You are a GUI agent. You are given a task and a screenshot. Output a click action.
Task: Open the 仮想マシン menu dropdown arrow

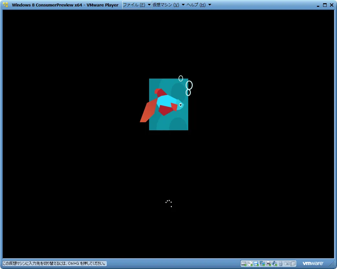pos(183,5)
